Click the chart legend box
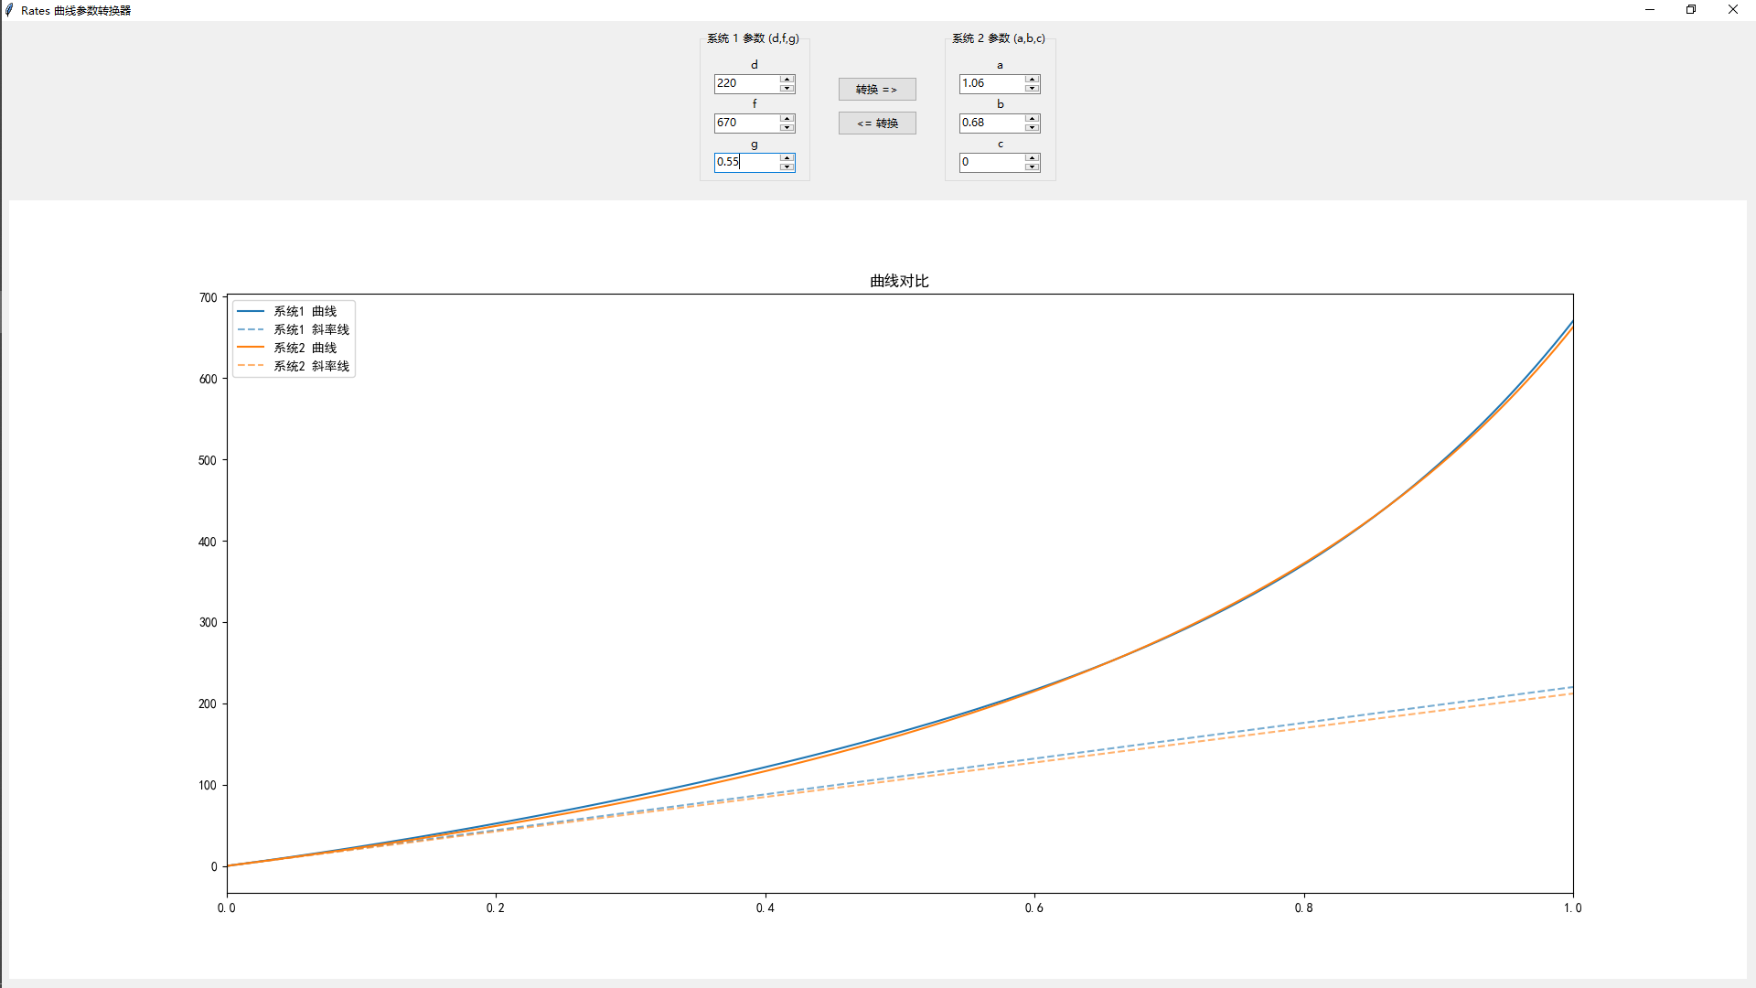1756x988 pixels. coord(294,338)
